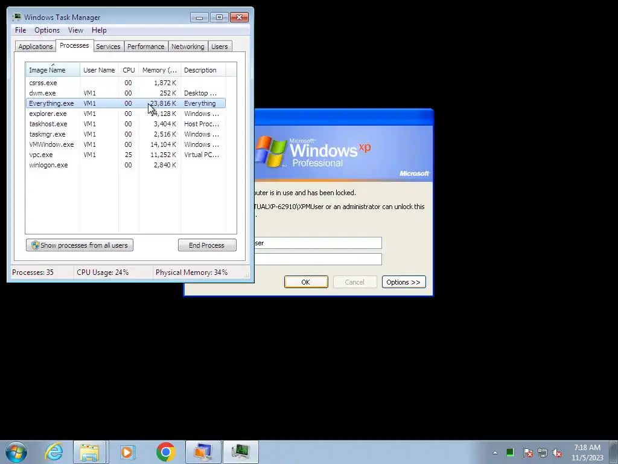Select the taskmgr.exe process row
618x464 pixels.
tap(126, 134)
